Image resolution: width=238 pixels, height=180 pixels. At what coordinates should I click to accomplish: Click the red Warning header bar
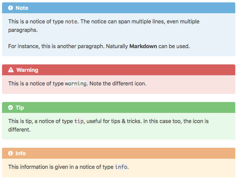click(136, 70)
